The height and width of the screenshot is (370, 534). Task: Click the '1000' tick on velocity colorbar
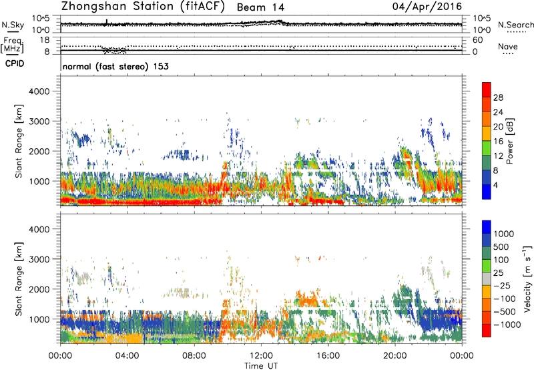click(x=504, y=234)
